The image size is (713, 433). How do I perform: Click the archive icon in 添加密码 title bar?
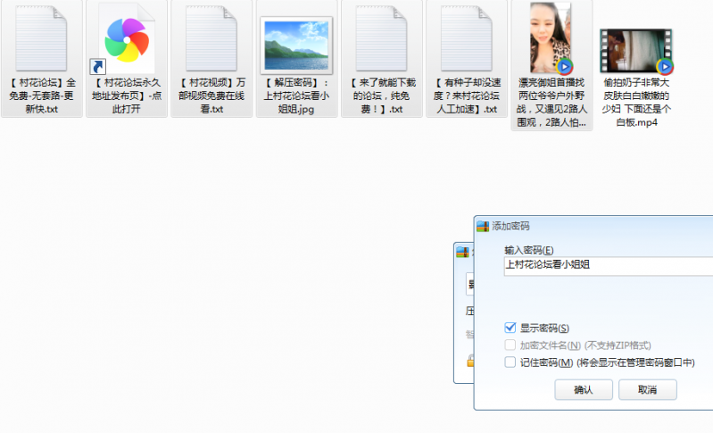(483, 227)
